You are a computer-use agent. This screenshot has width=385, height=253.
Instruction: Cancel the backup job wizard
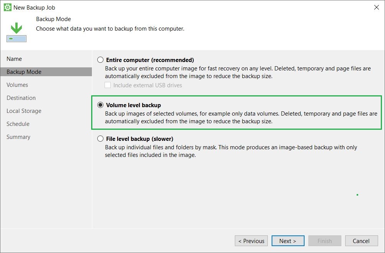pos(361,241)
